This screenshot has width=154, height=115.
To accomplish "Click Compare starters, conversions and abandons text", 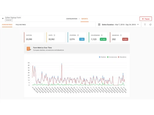I will point(48,50).
